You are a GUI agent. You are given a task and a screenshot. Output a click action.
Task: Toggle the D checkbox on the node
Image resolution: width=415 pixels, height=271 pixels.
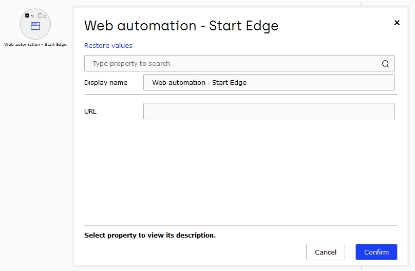pyautogui.click(x=40, y=15)
